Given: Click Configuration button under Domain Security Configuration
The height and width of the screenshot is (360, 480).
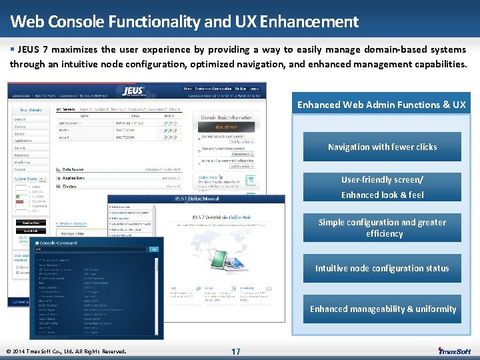Looking at the screenshot, I should coord(242,142).
